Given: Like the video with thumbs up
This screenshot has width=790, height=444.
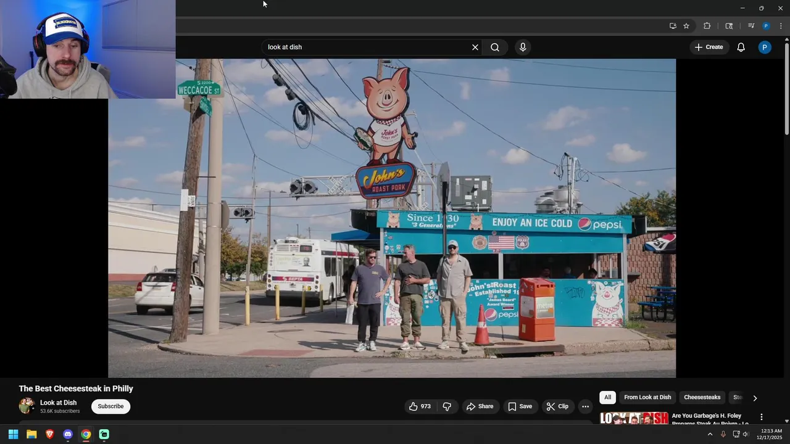Looking at the screenshot, I should [x=420, y=406].
